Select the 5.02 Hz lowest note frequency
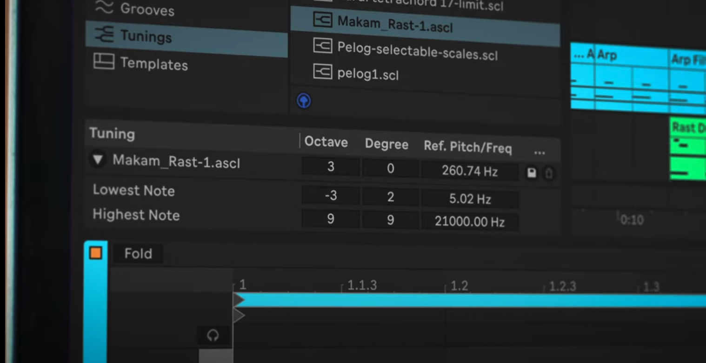 pos(470,199)
